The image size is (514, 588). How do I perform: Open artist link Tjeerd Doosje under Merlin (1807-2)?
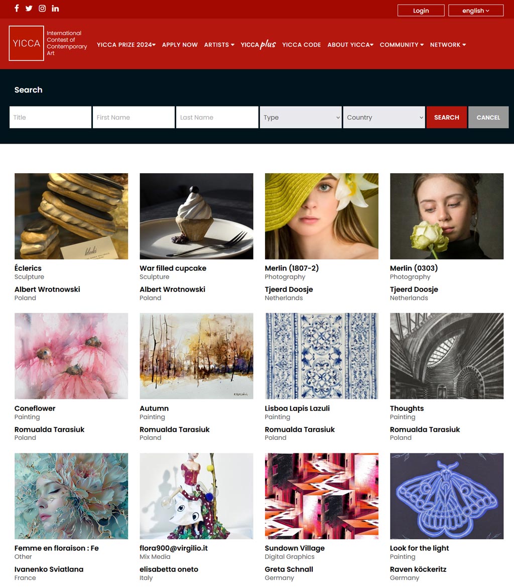(289, 289)
